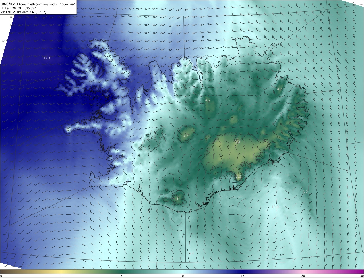Click the 10.0 value south of Vatnajökull offshore
Screen dimensions: 364x278
point(275,207)
